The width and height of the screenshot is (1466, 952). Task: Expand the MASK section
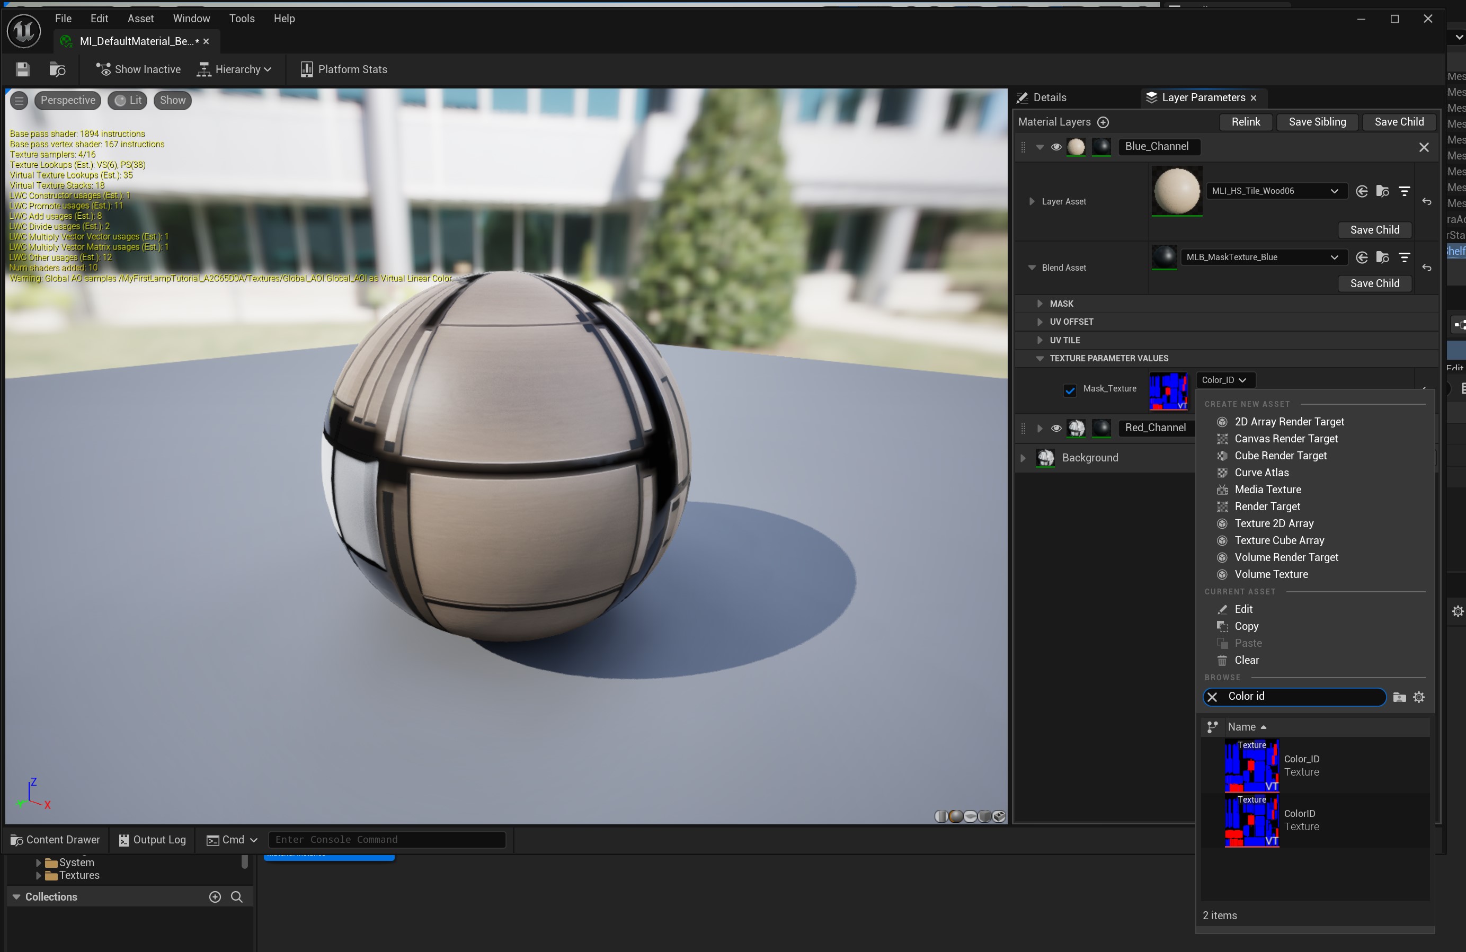[x=1039, y=304]
